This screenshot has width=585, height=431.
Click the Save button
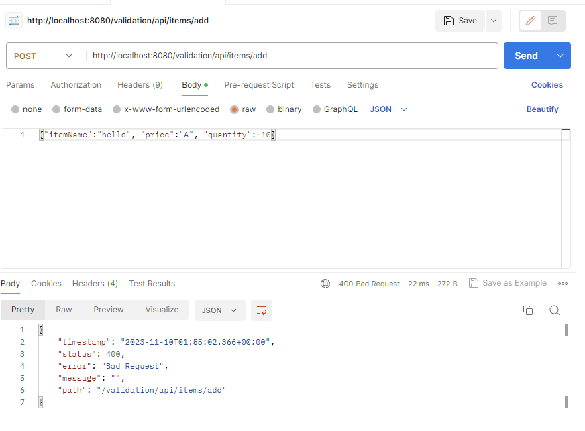point(460,21)
